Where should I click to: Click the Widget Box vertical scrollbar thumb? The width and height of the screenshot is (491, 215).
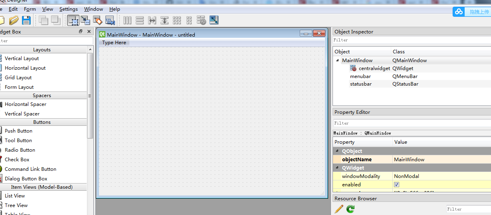pos(90,96)
